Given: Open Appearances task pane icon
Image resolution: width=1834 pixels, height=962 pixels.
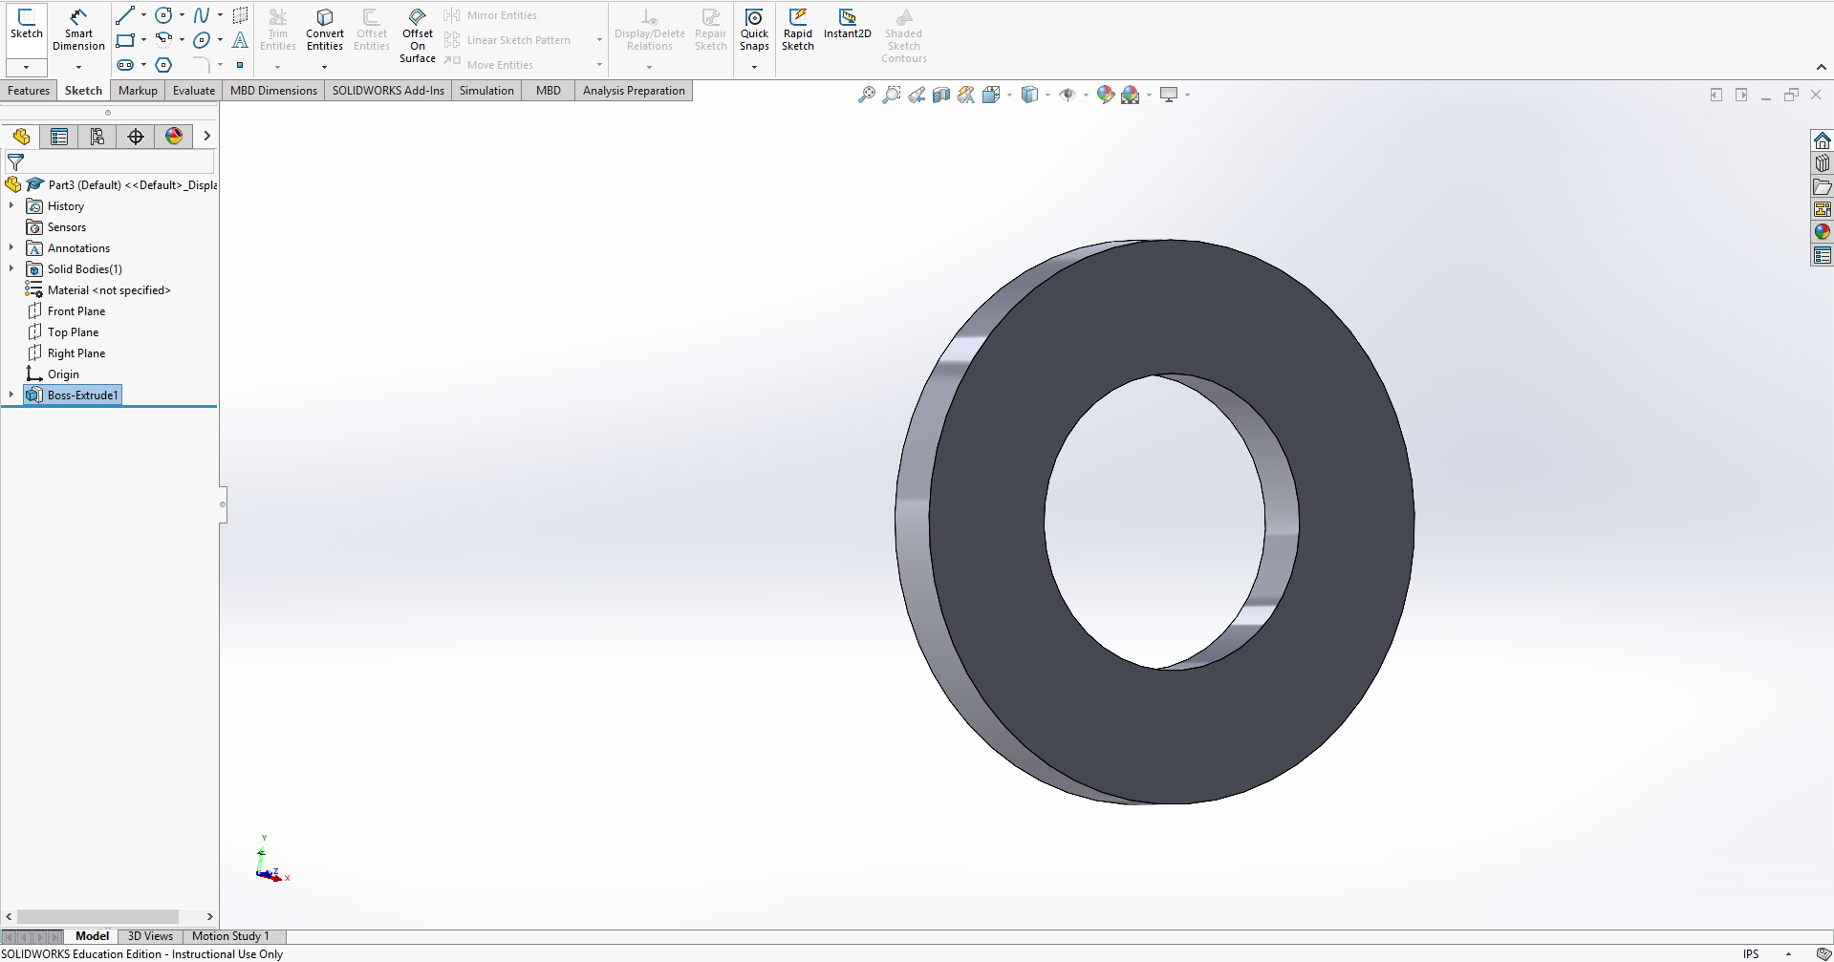Looking at the screenshot, I should click(1823, 232).
